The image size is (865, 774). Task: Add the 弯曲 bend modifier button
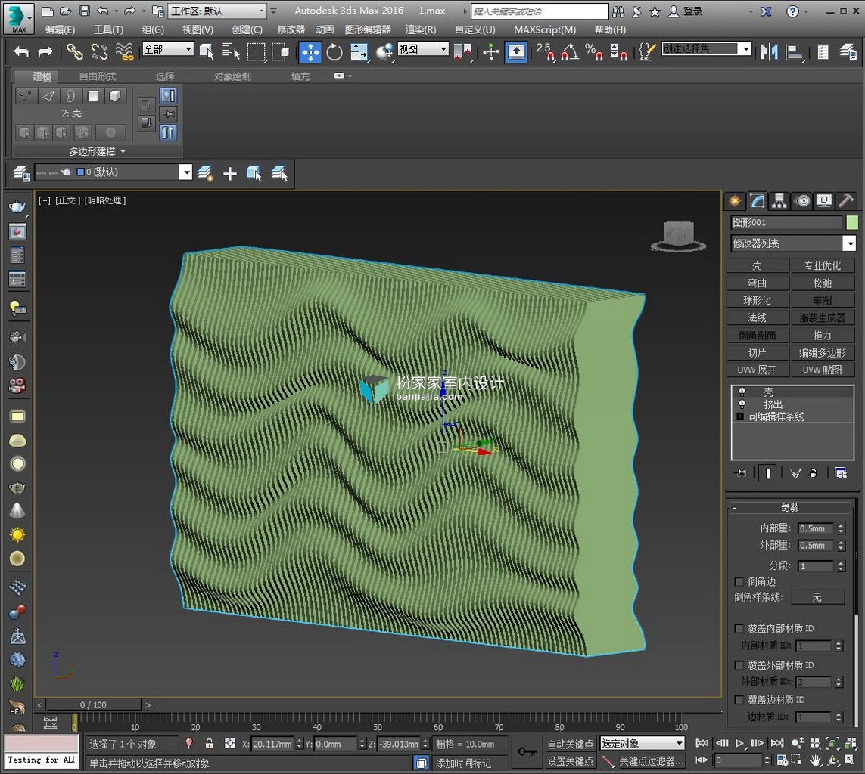point(757,283)
